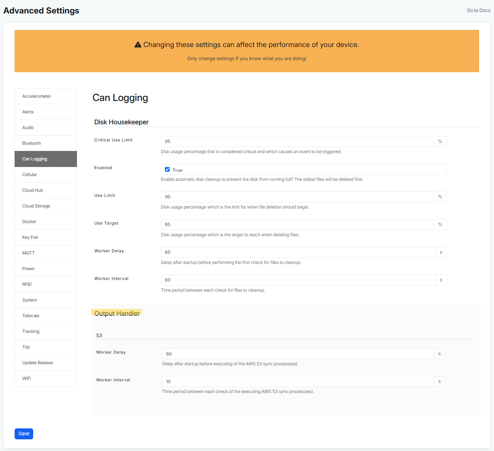Select Audio in the sidebar
Image resolution: width=494 pixels, height=451 pixels.
(x=46, y=128)
